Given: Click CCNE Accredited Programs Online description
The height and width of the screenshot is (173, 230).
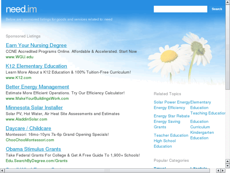Looking at the screenshot, I should click(x=71, y=51).
